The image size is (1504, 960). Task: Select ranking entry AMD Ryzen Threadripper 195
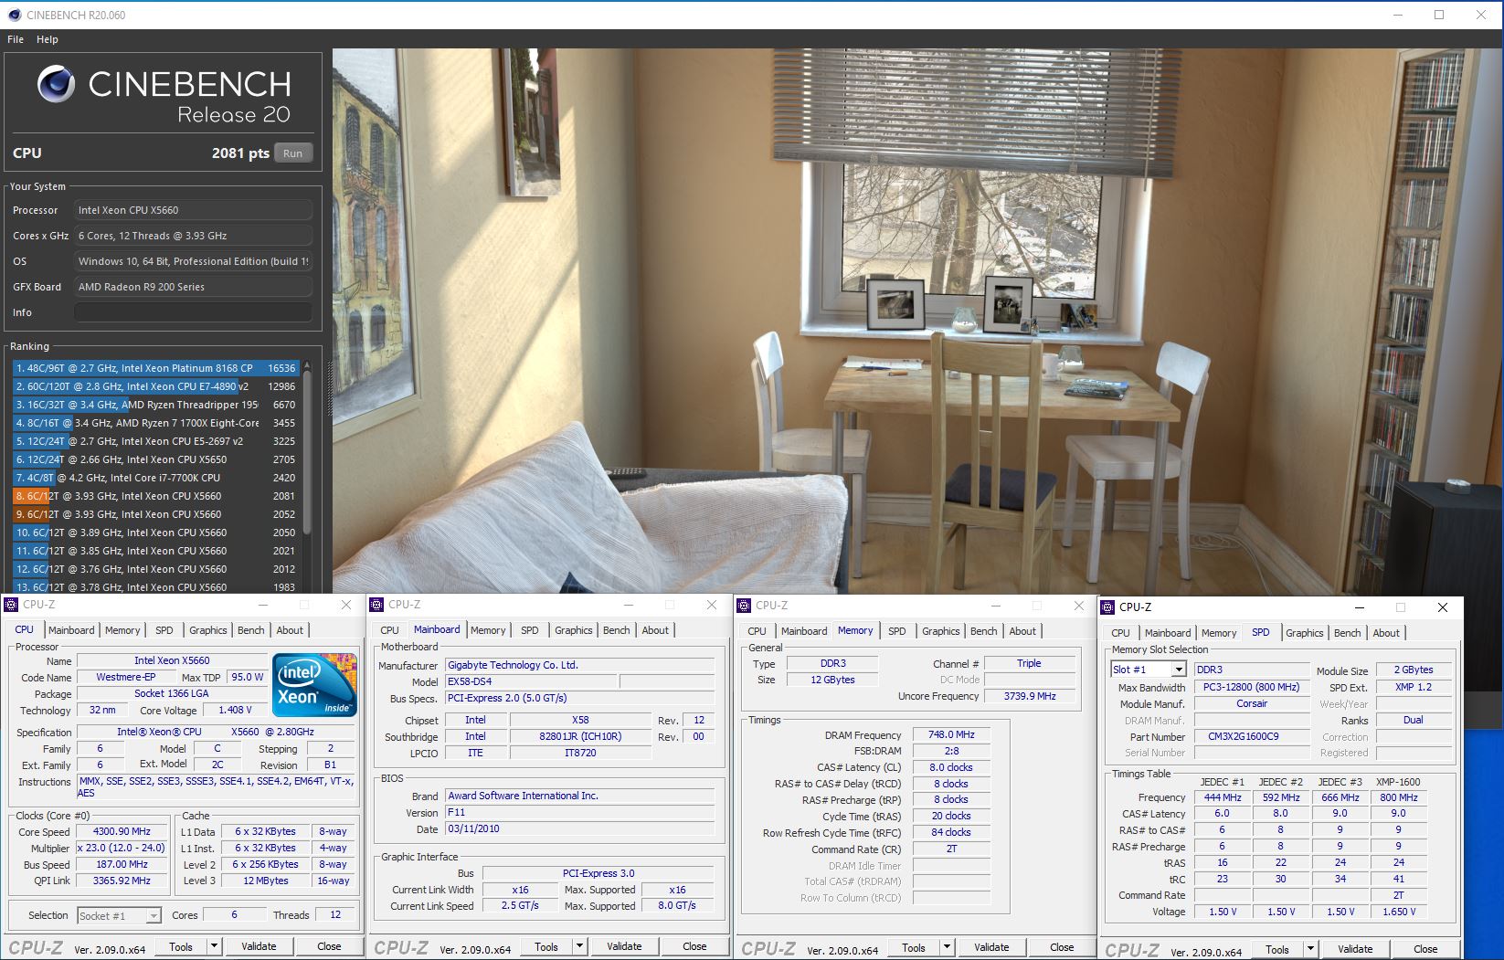(x=155, y=405)
